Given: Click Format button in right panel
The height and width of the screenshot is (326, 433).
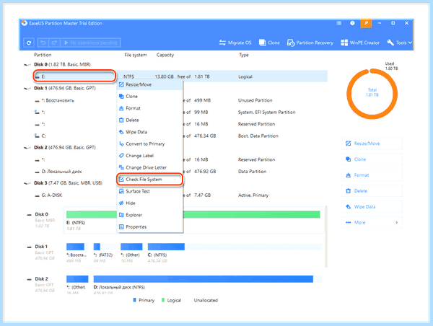Looking at the screenshot, I should coord(372,175).
